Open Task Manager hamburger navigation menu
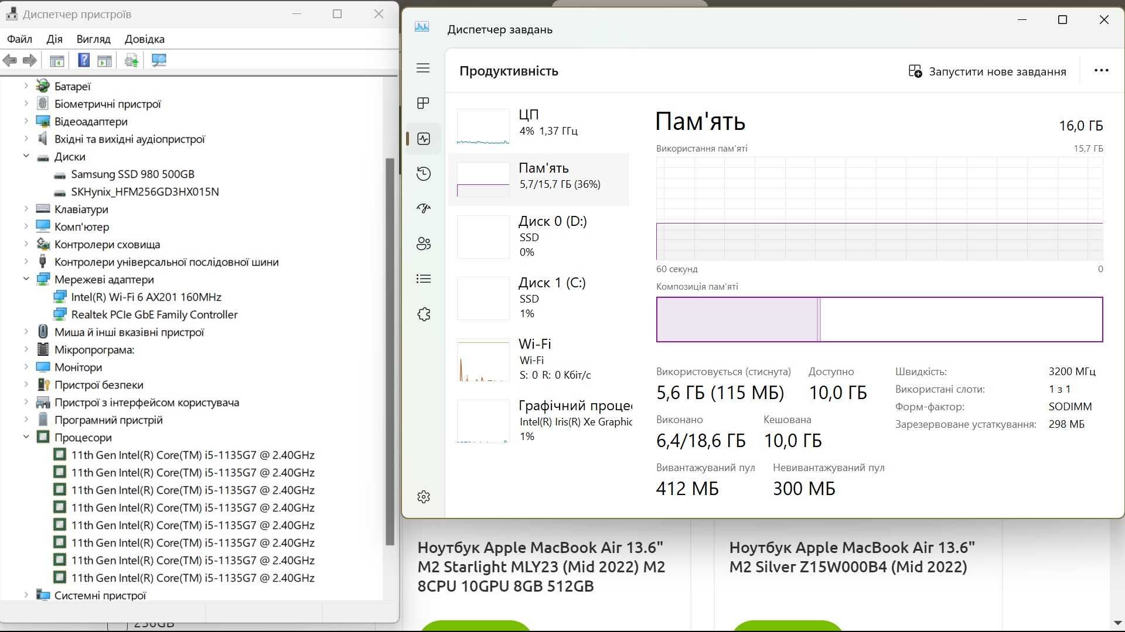Screen dimensions: 1125x632 423,68
